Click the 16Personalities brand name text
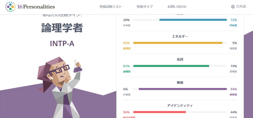This screenshot has height=118, width=253. [x=36, y=7]
